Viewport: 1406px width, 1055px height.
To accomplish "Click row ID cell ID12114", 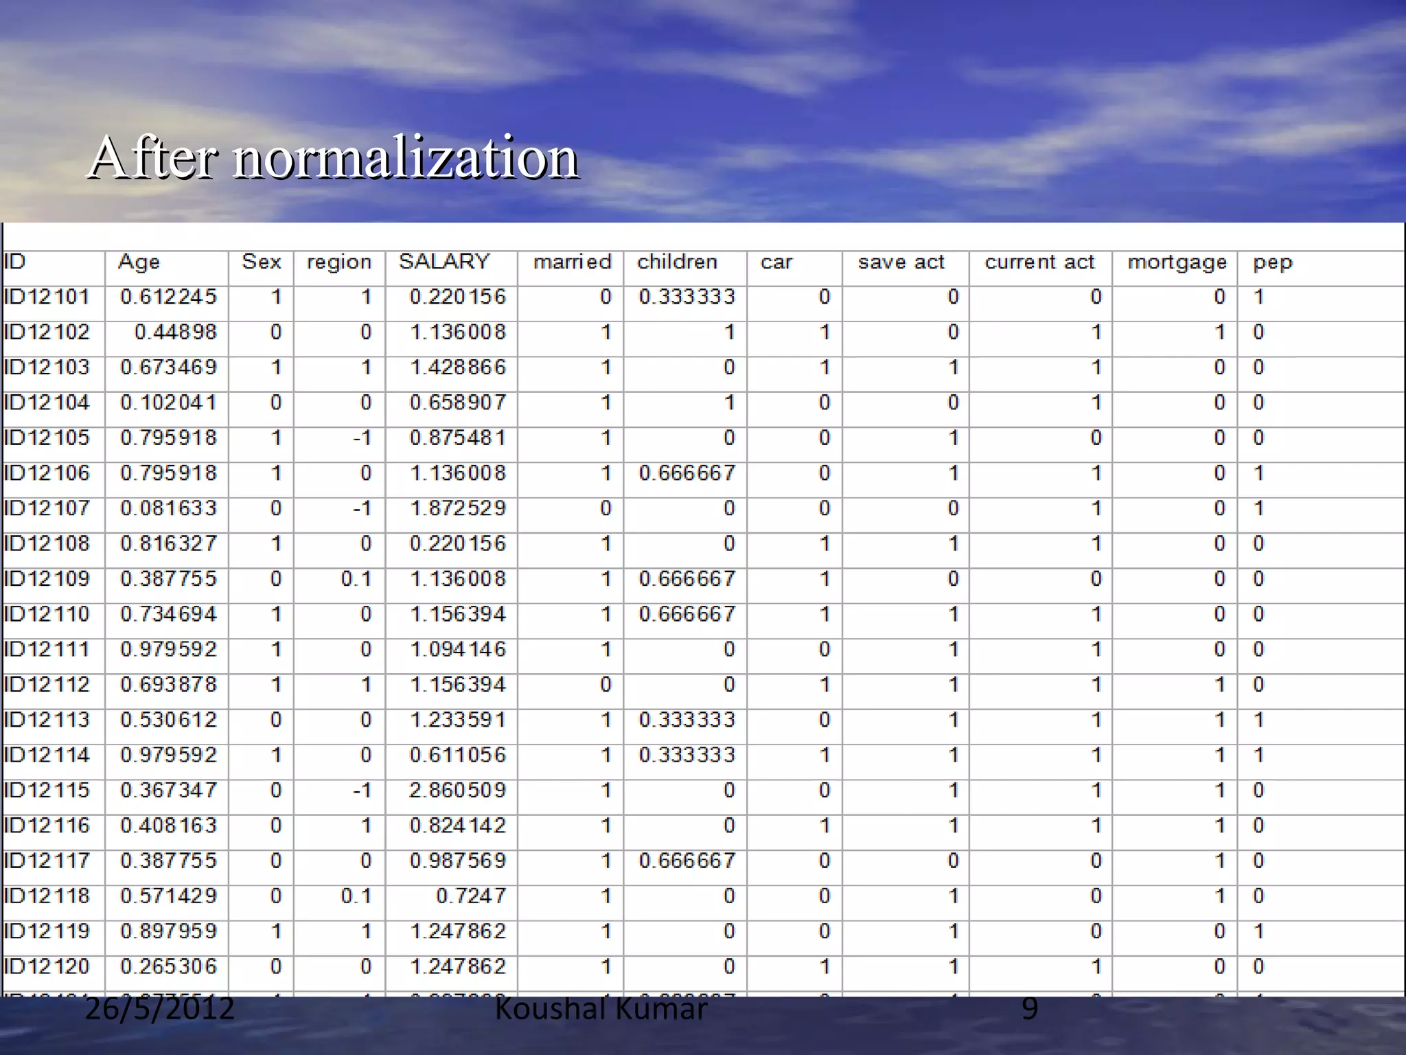I will [47, 756].
